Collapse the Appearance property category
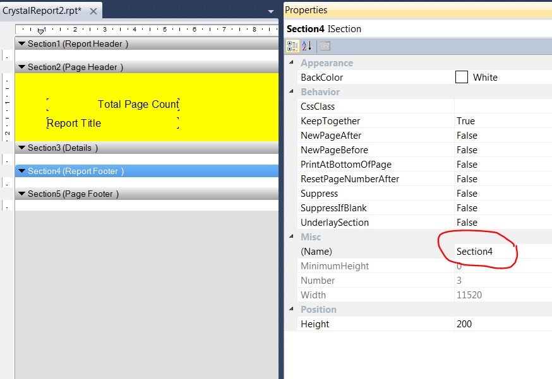The width and height of the screenshot is (552, 379). pyautogui.click(x=291, y=62)
